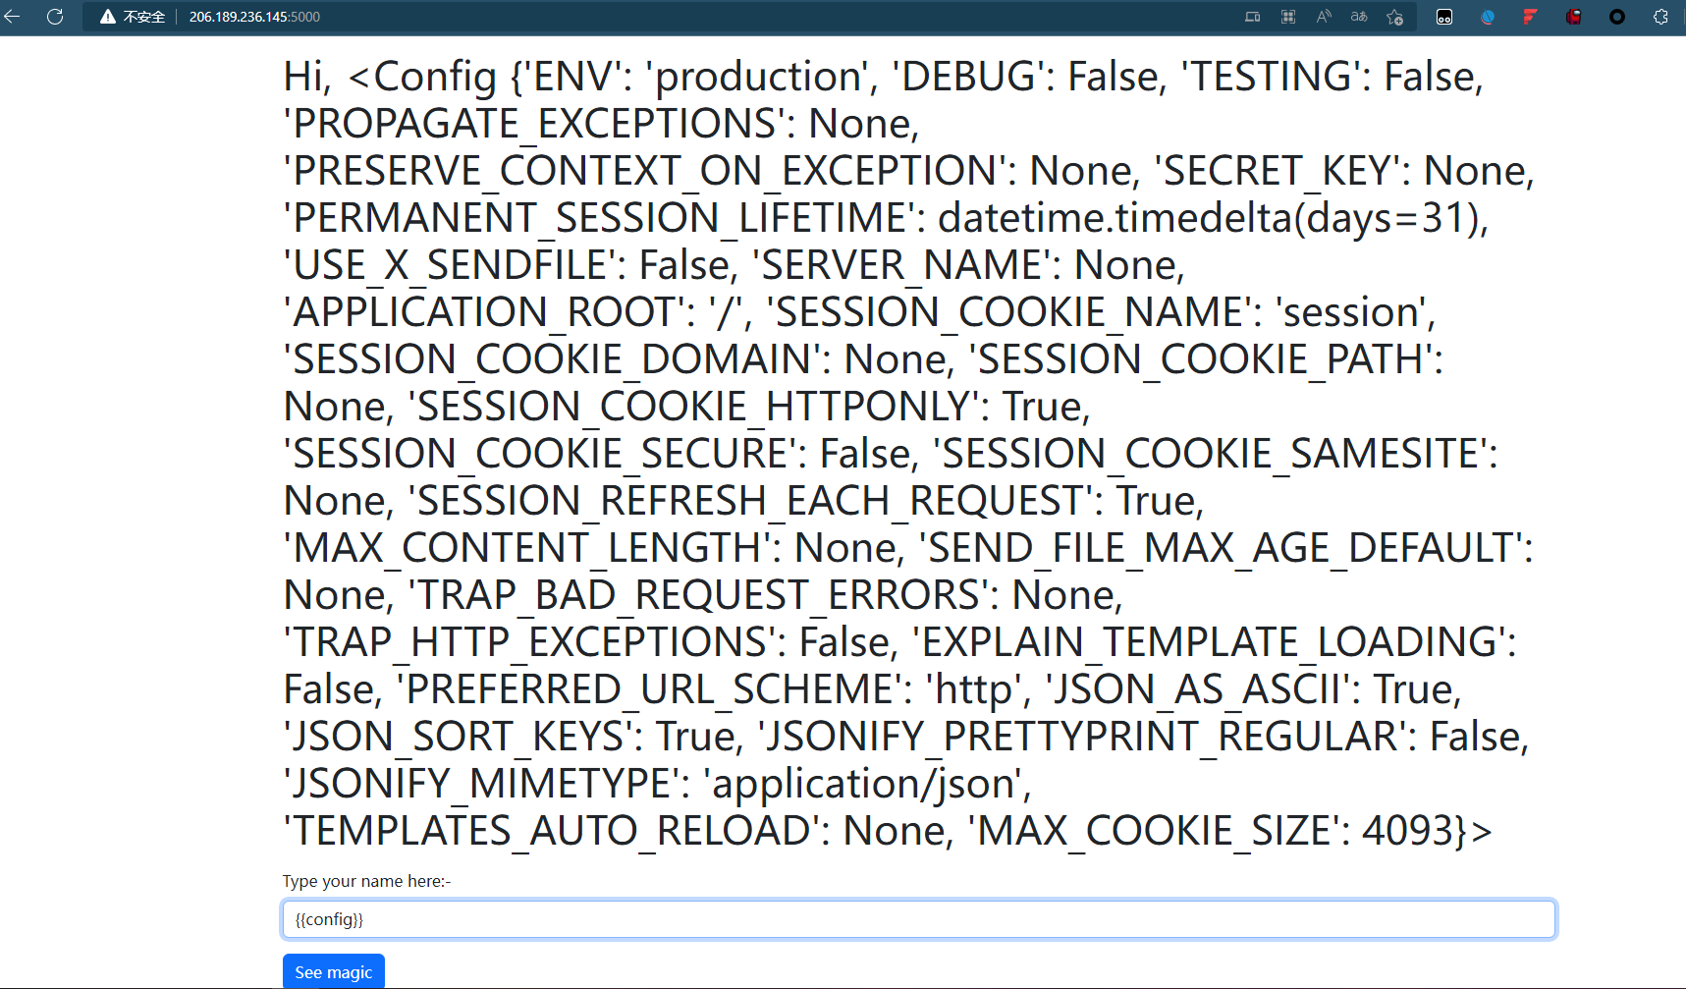
Task: Click the name input field containing {{config}}
Action: pyautogui.click(x=919, y=919)
